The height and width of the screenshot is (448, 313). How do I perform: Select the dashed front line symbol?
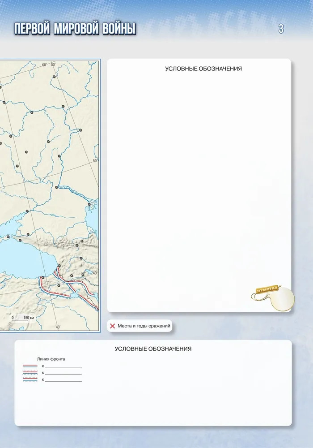[30, 379]
